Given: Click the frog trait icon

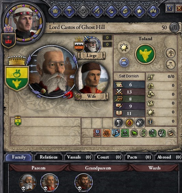Looking at the screenshot, I should [134, 133].
